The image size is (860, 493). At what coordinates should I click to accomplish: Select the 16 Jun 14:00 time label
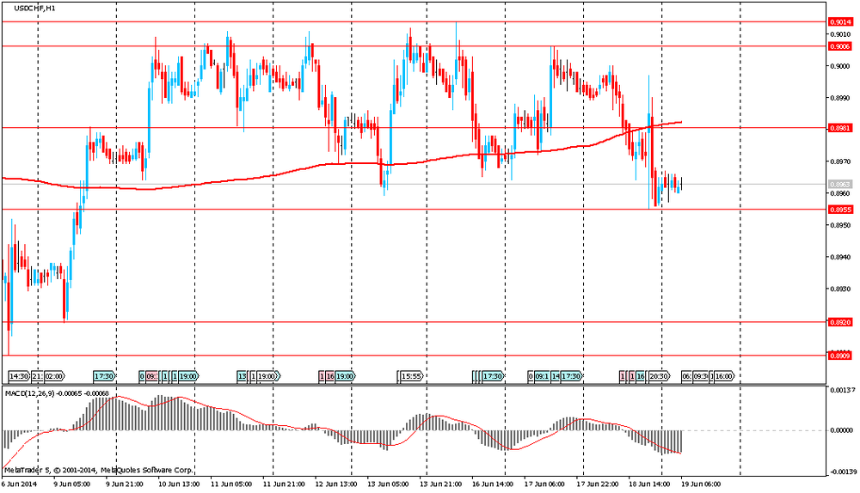tap(493, 484)
